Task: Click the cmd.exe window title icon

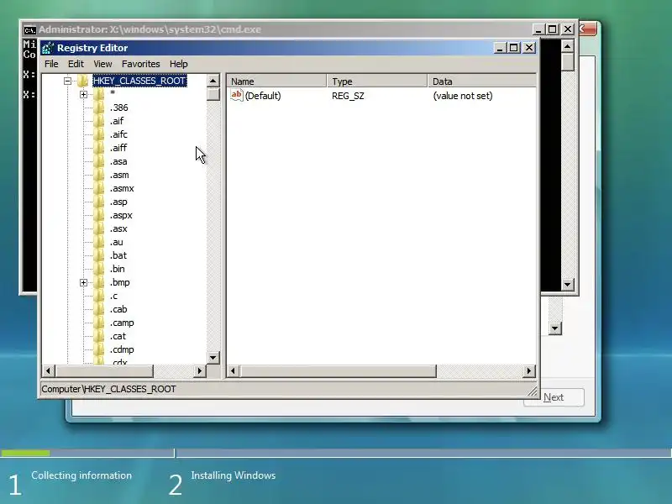Action: pos(30,30)
